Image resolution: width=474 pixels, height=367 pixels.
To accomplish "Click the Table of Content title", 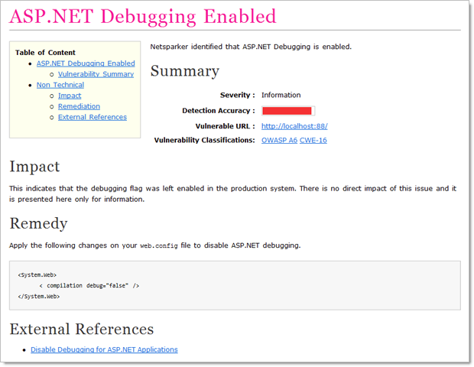I will 45,53.
